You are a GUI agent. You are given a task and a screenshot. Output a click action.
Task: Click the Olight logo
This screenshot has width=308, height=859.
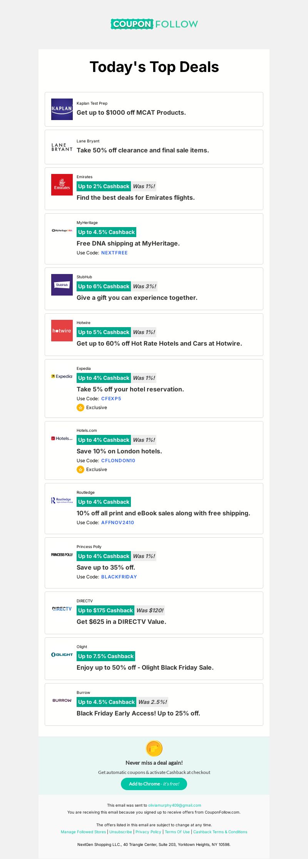pos(62,655)
